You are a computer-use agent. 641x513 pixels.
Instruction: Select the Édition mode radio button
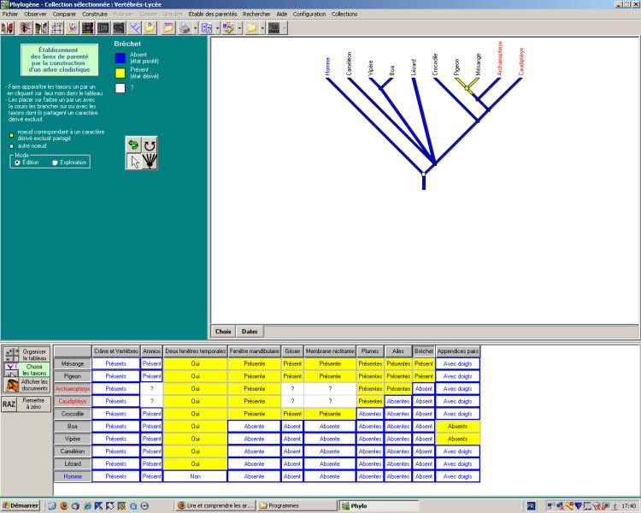(x=17, y=162)
